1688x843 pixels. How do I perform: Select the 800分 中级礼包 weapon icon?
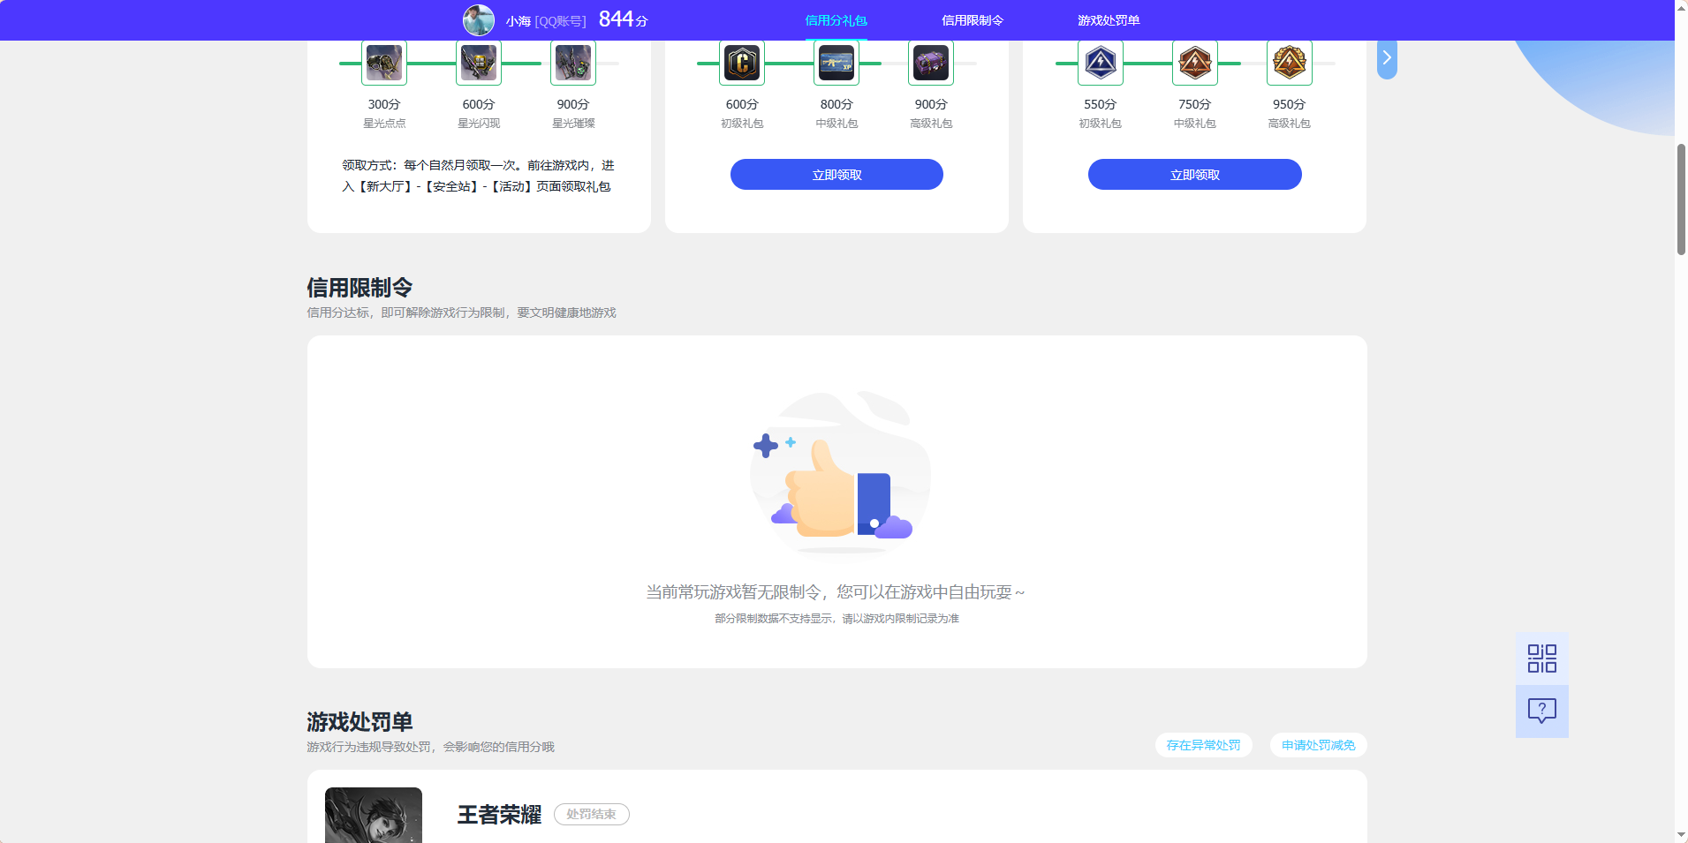[x=836, y=62]
